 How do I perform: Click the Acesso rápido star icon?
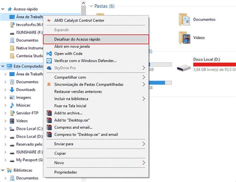coord(10,9)
